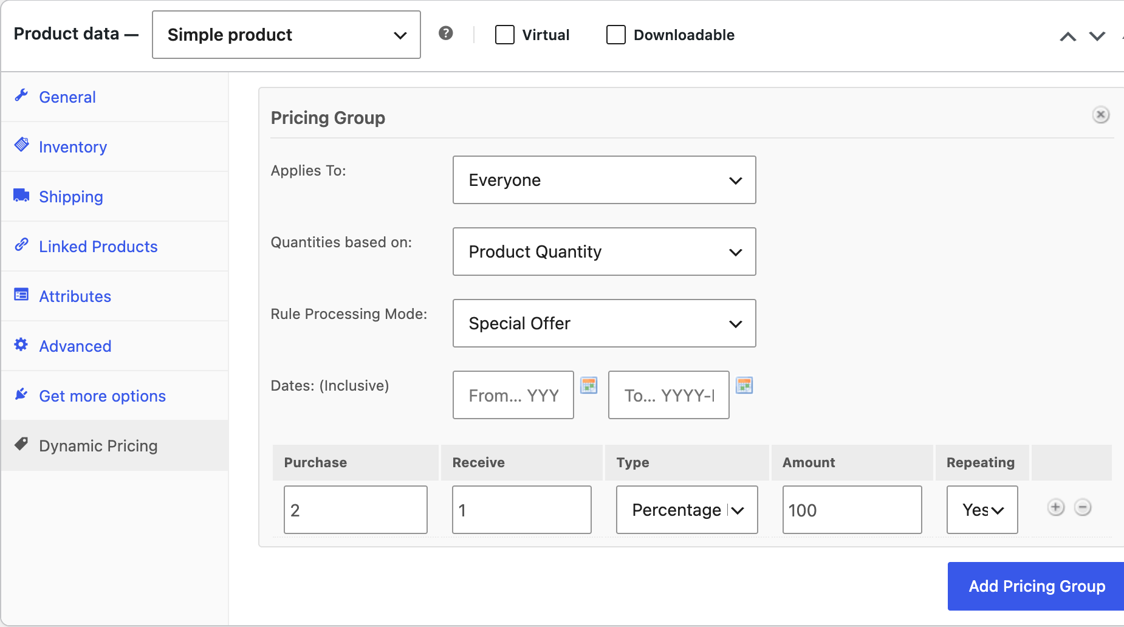This screenshot has width=1124, height=627.
Task: Click the Applies To label
Action: [x=309, y=171]
